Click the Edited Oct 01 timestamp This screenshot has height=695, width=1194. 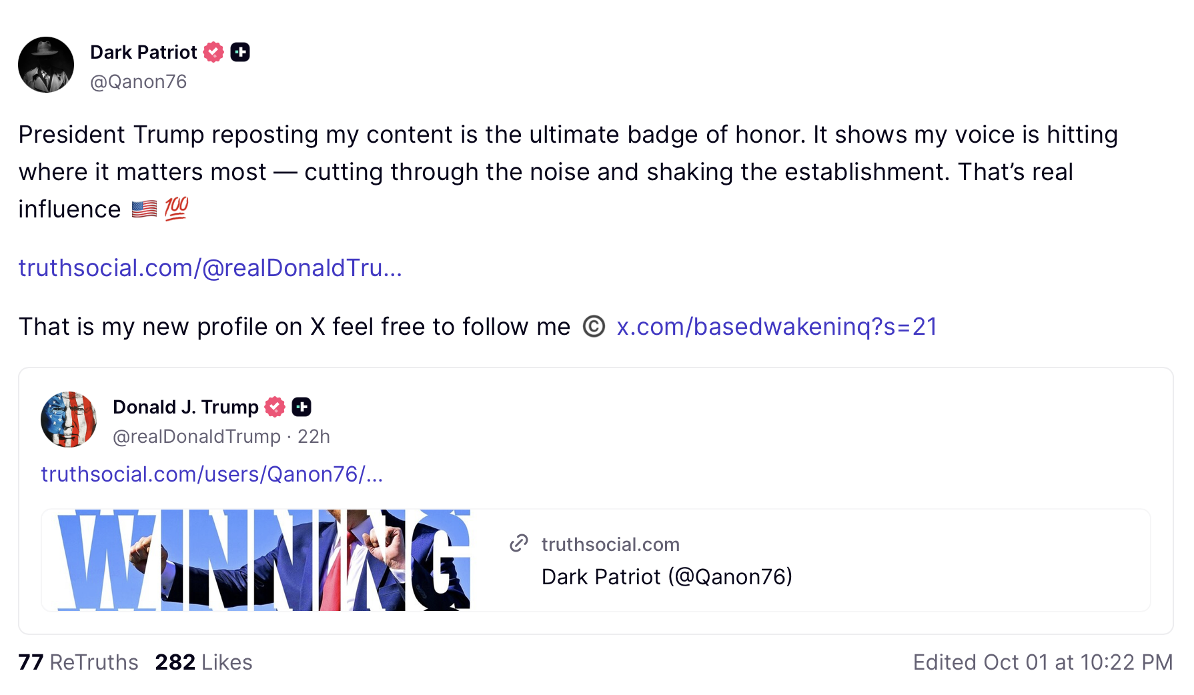pos(1043,662)
